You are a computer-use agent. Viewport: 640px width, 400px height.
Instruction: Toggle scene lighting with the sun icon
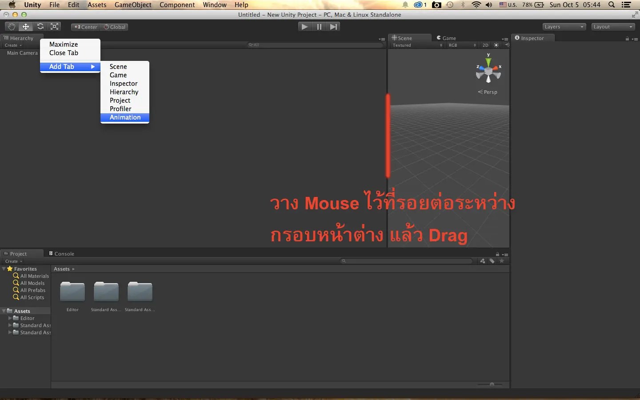[x=496, y=45]
